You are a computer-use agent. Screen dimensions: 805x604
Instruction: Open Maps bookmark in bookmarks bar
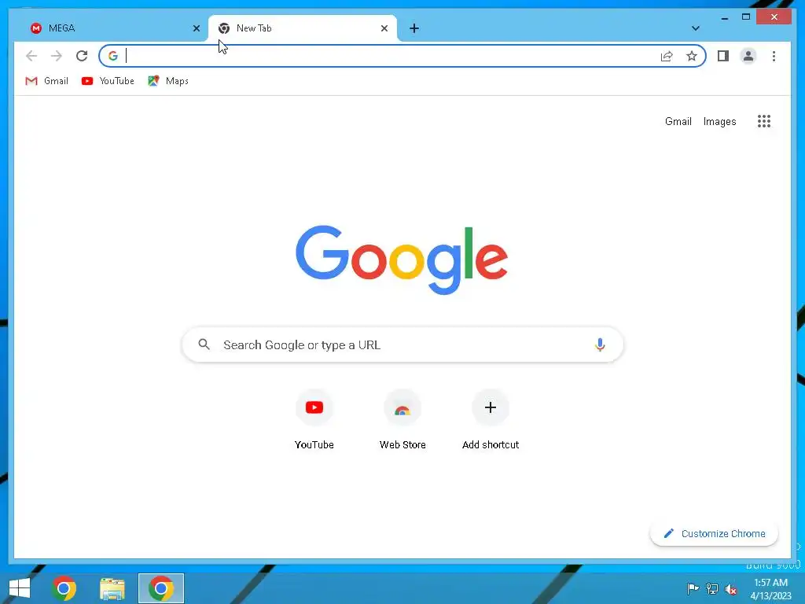click(x=168, y=81)
